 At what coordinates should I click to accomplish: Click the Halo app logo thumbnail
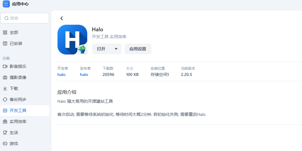[x=72, y=40]
